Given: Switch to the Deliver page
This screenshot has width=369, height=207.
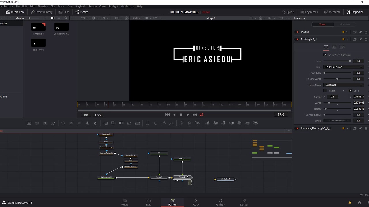Looking at the screenshot, I should point(244,202).
